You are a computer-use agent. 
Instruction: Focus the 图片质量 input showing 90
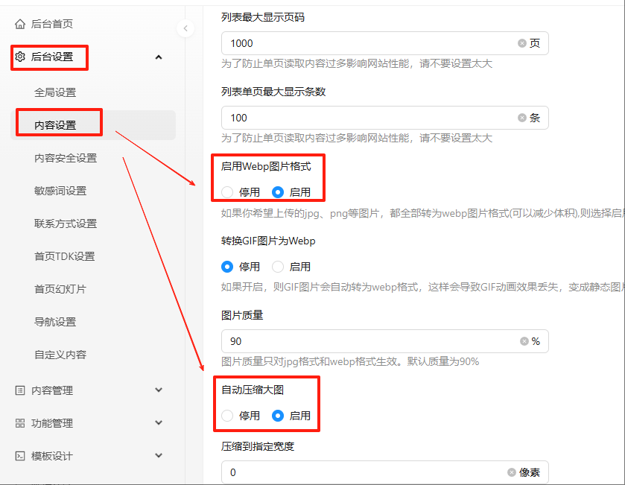[x=385, y=341]
